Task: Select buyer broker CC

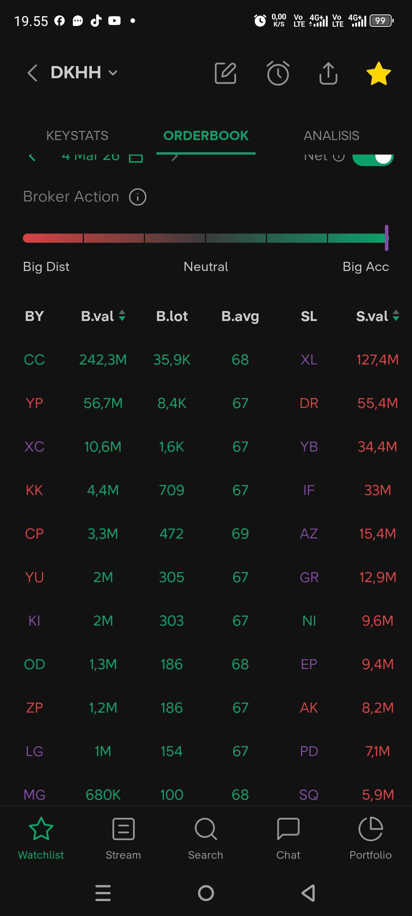Action: tap(34, 360)
